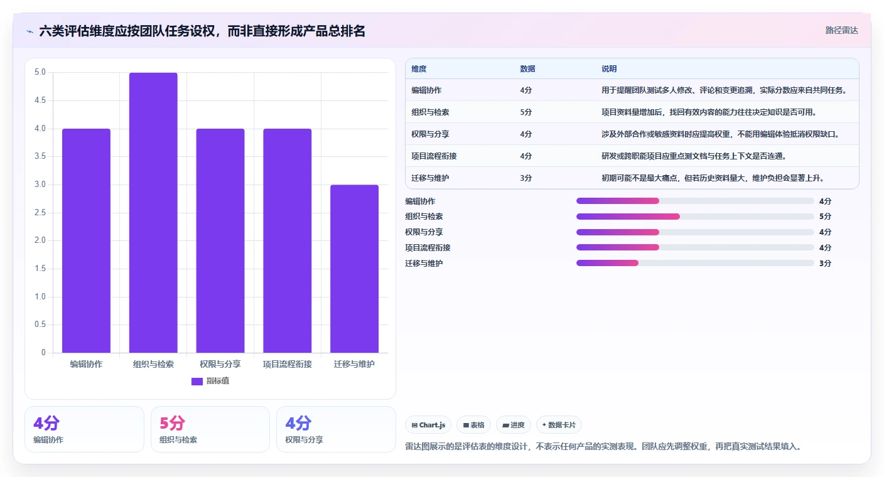Click the 组织与检索 bar in chart
Viewport: 884px width, 477px height.
point(153,213)
